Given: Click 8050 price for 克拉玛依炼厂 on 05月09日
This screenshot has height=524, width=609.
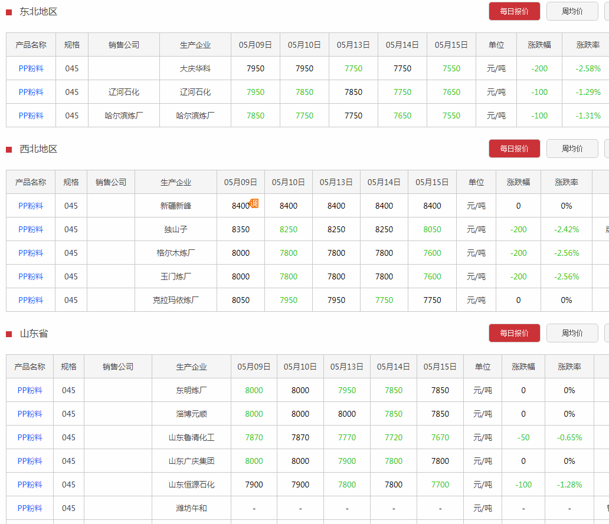Looking at the screenshot, I should coord(241,300).
